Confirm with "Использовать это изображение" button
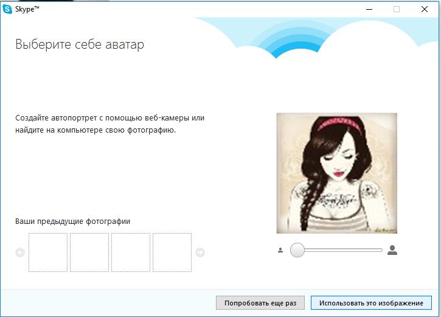Viewport: 441px width, 317px height. click(371, 302)
